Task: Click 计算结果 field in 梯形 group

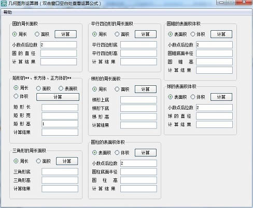Action: pos(138,125)
